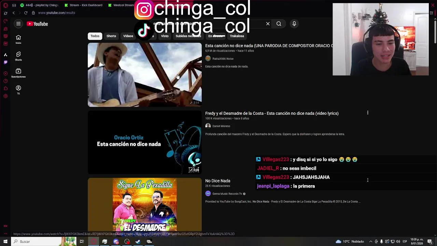Open the Tú account section
Image resolution: width=437 pixels, height=246 pixels.
click(x=18, y=90)
